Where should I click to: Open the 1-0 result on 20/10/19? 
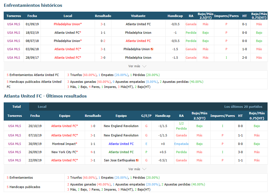93,126
